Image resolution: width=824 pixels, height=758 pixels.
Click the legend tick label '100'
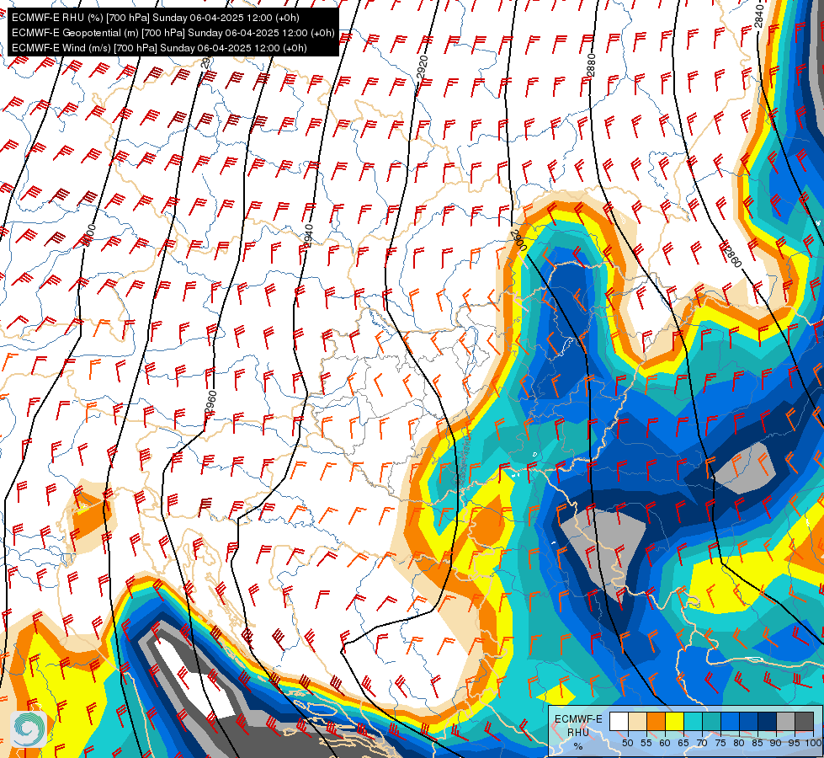(x=813, y=743)
